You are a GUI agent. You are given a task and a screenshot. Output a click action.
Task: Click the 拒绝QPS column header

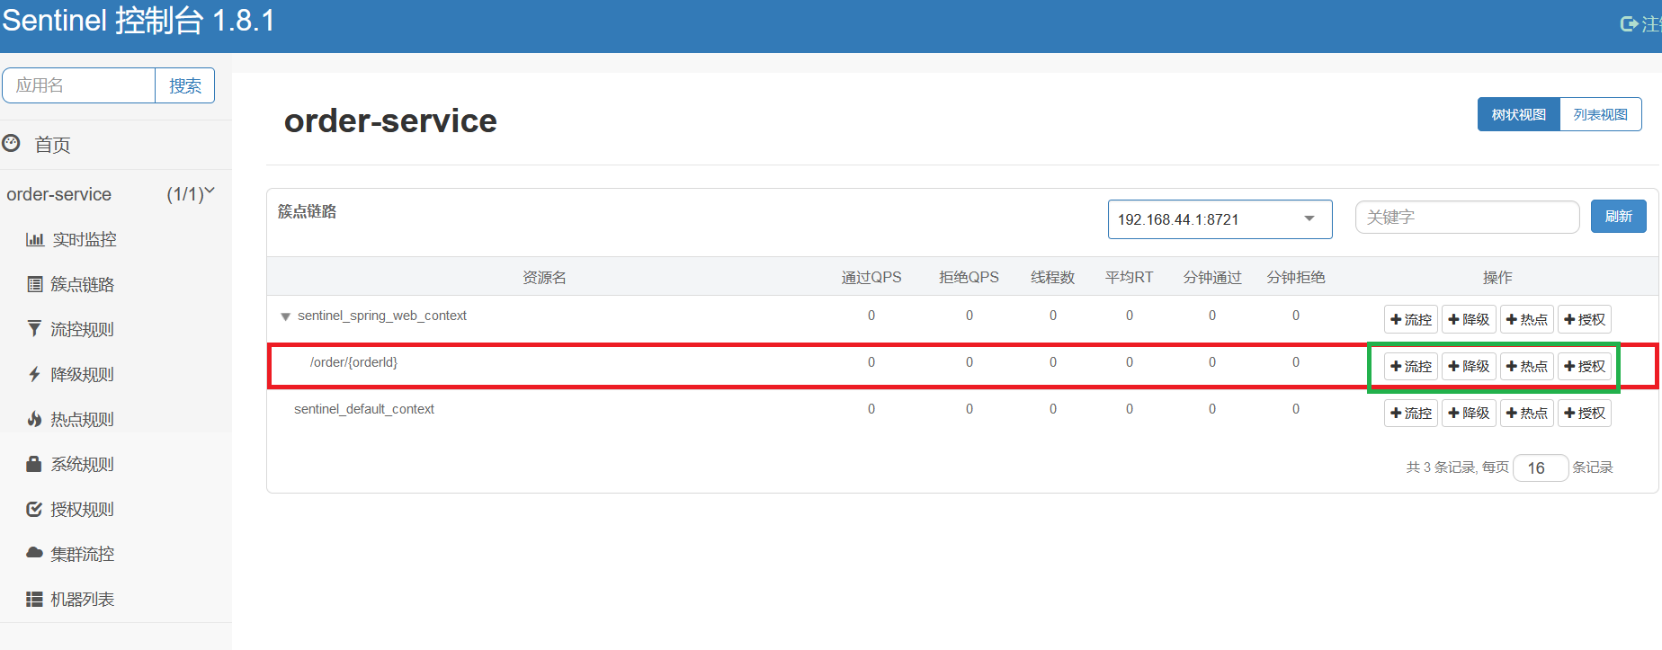click(969, 277)
